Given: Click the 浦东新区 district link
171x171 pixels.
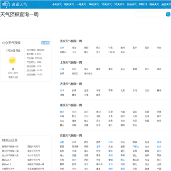Looking at the screenshot, I should (x=88, y=74).
